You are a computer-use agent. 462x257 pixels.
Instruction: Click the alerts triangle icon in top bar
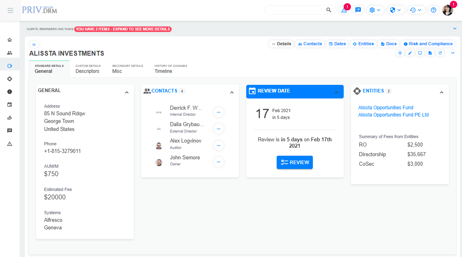[x=344, y=10]
